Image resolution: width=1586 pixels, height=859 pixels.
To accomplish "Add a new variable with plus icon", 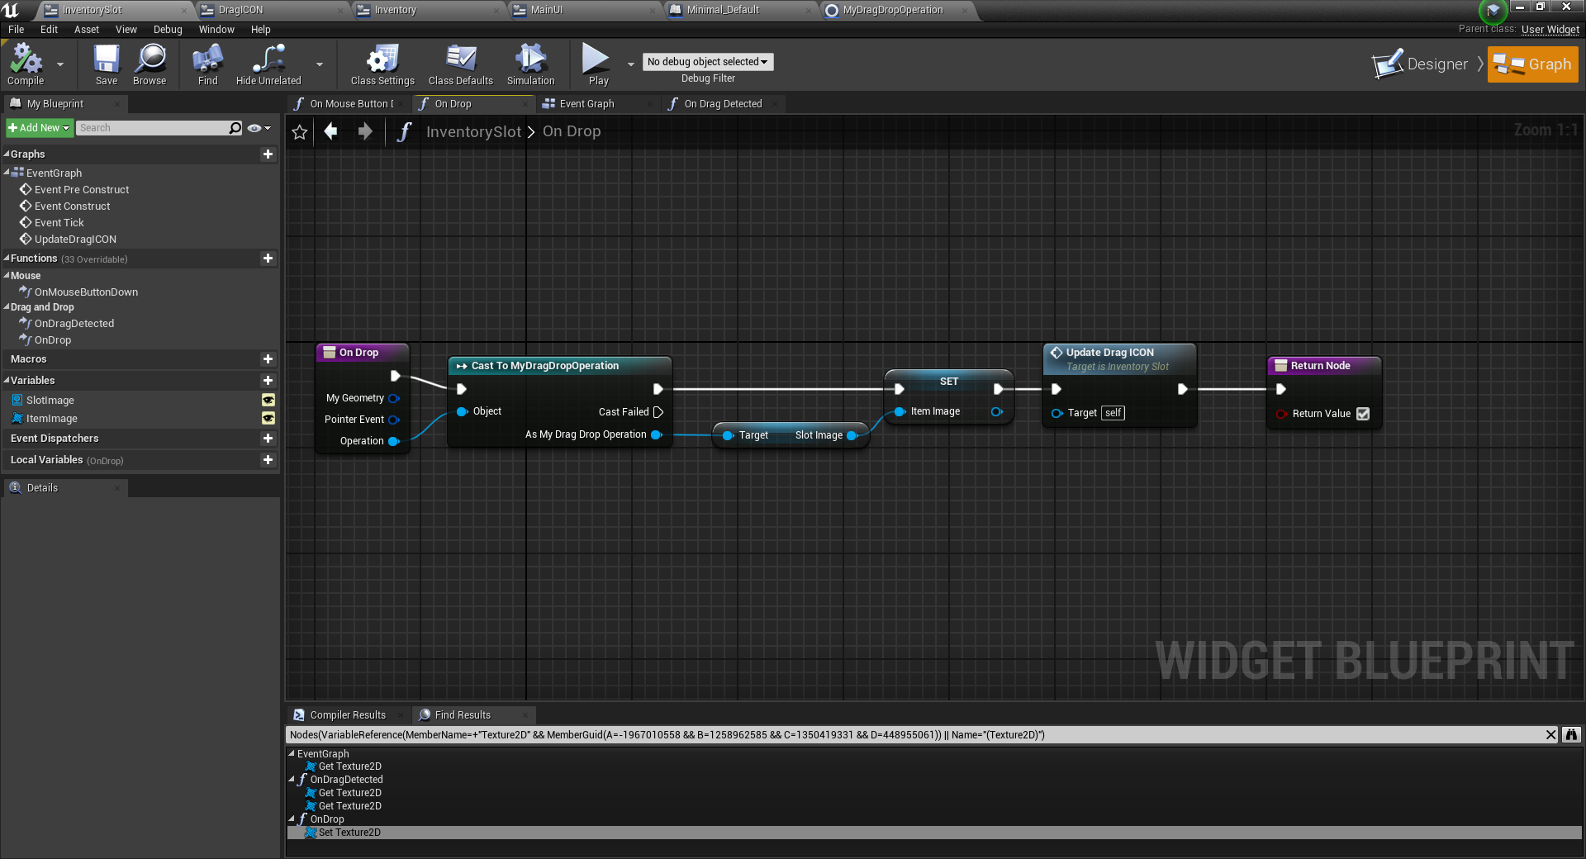I will point(268,381).
